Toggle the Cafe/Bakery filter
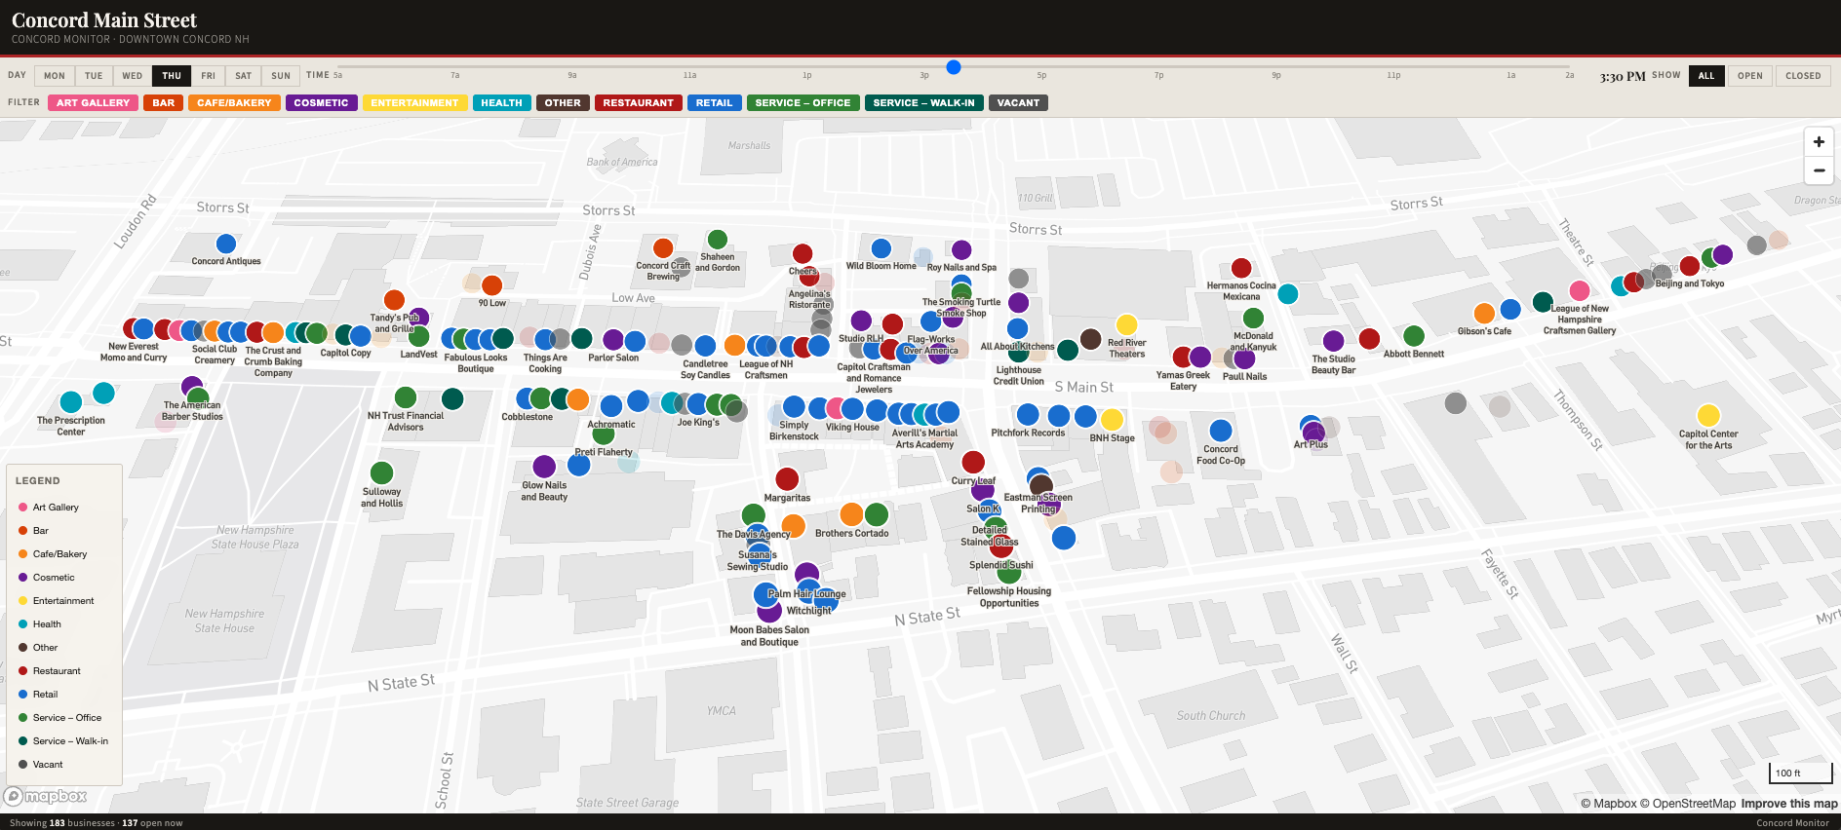This screenshot has width=1841, height=830. click(234, 102)
